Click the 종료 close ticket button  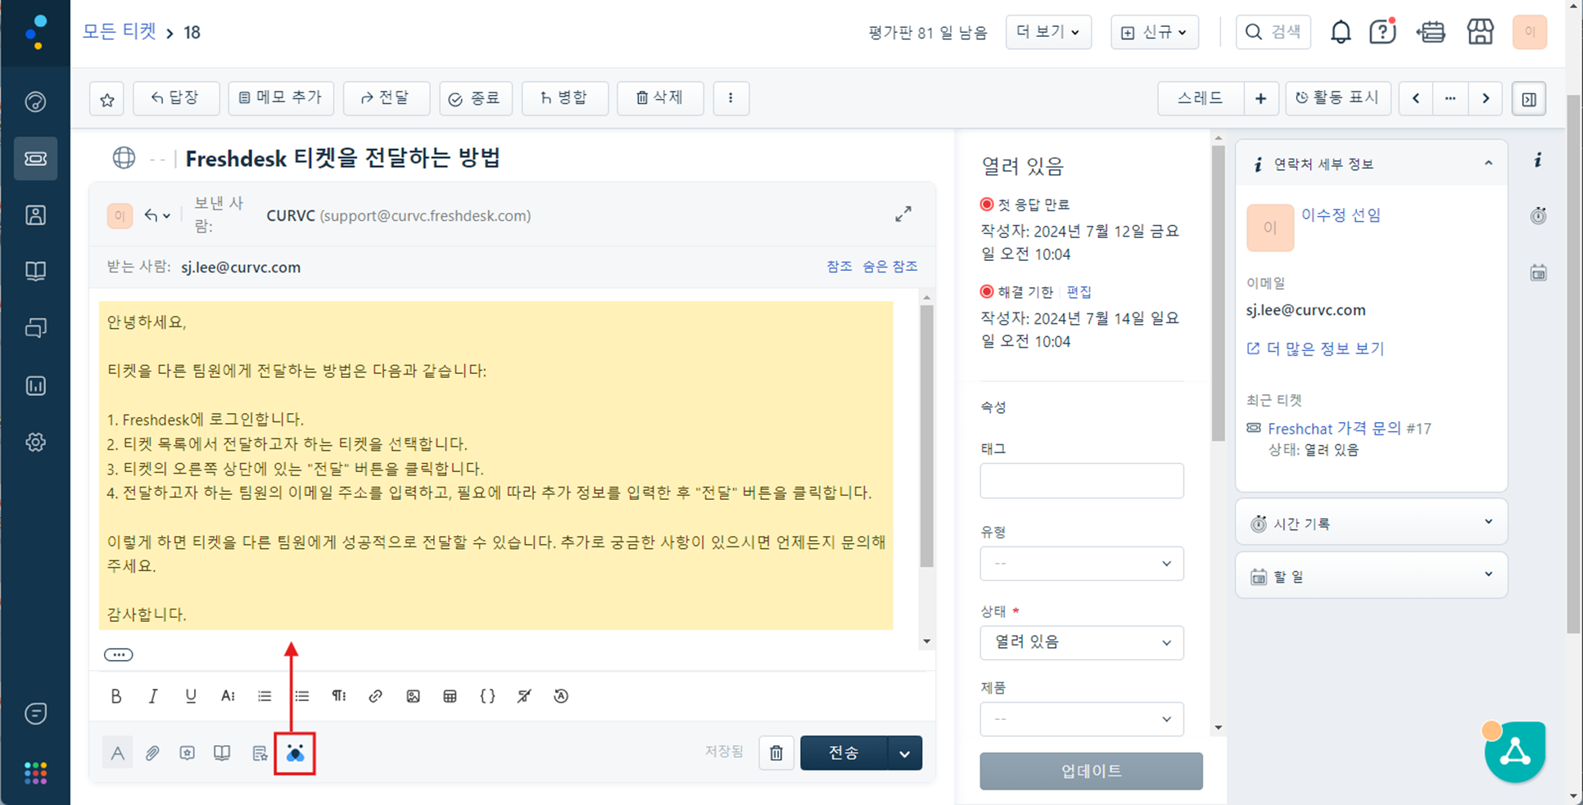pyautogui.click(x=475, y=98)
